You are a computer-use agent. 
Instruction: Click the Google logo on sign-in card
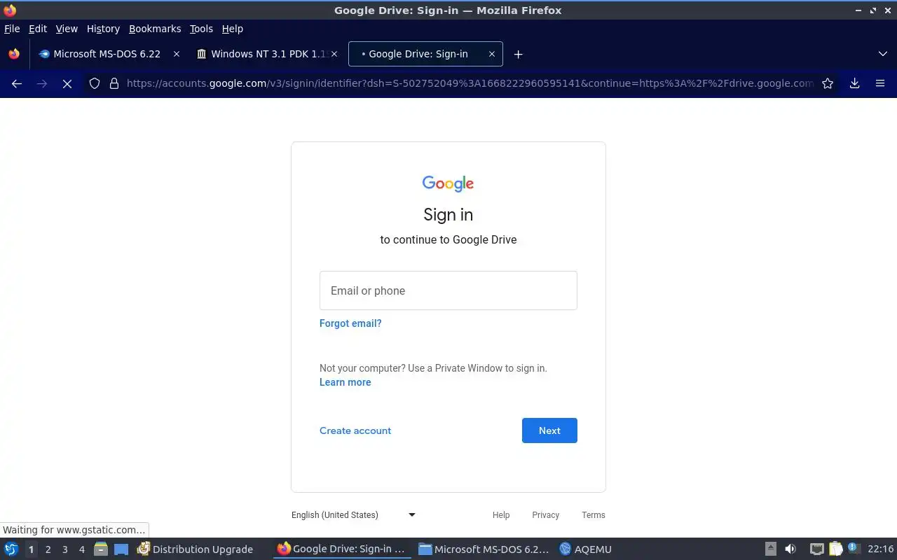pos(448,183)
